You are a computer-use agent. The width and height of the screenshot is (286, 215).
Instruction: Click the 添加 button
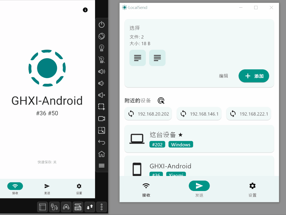[x=254, y=76]
